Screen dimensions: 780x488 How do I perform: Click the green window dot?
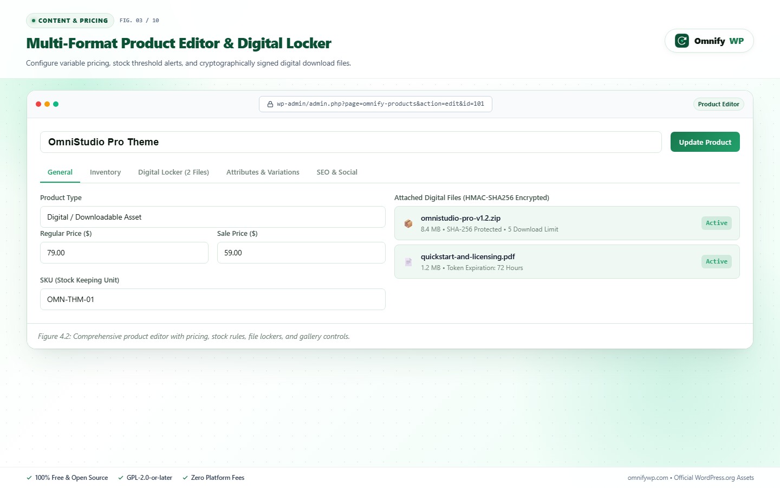tap(56, 104)
